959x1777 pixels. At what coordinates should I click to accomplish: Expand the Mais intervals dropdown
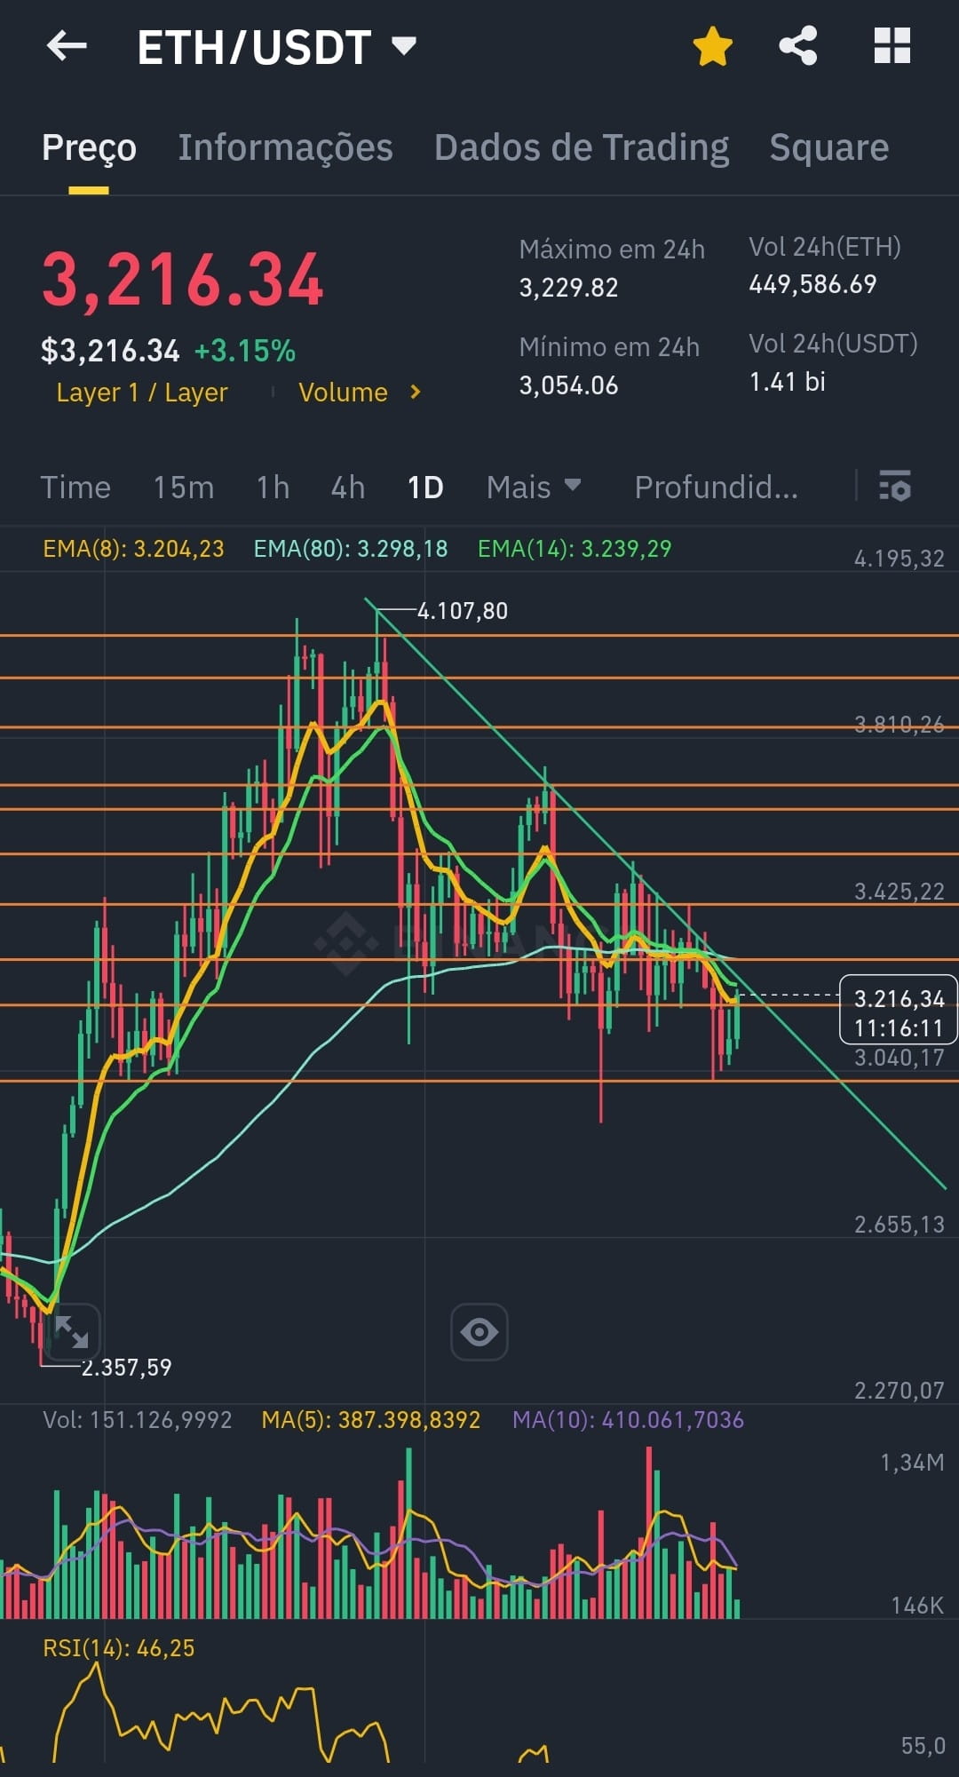[534, 488]
